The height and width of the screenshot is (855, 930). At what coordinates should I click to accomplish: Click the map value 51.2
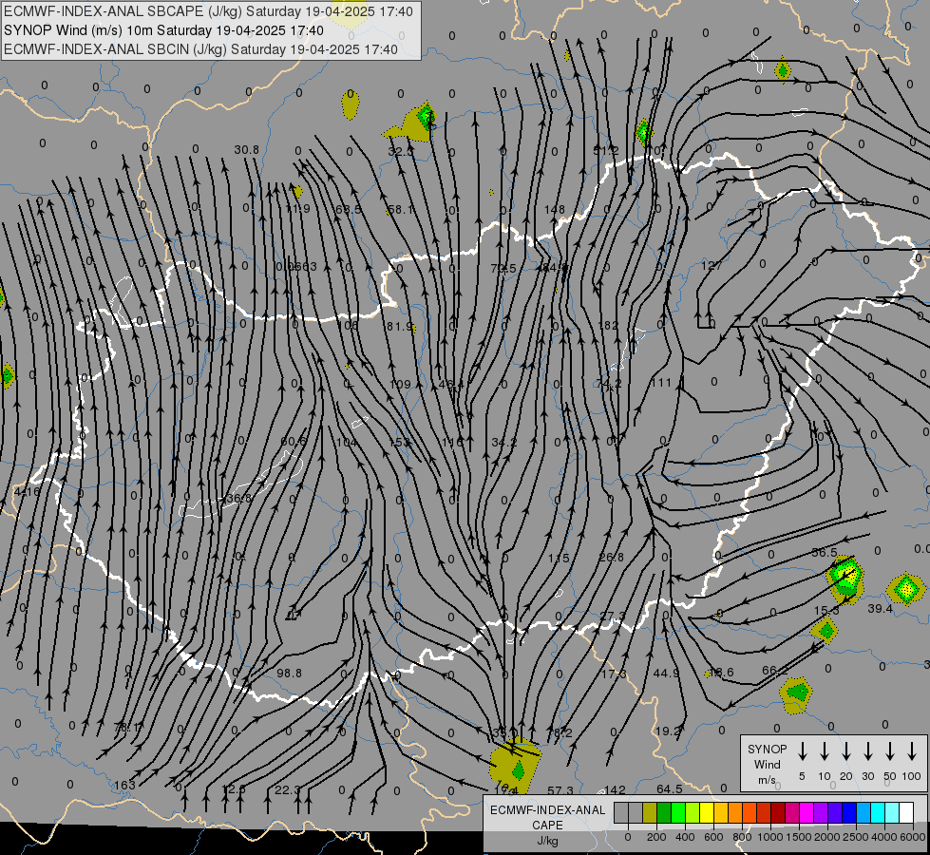coord(605,151)
